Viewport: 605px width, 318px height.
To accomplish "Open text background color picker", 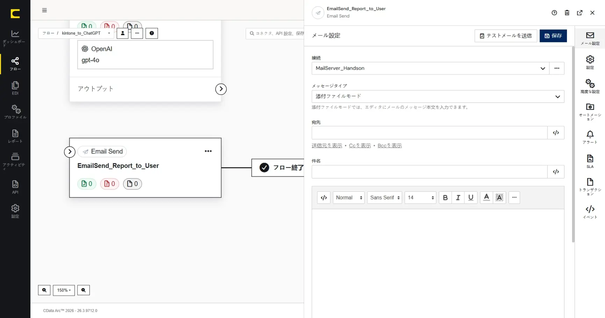I will tap(499, 198).
